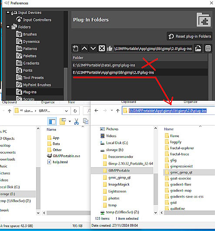Refresh the left Explorer window
The image size is (215, 231).
(75, 111)
